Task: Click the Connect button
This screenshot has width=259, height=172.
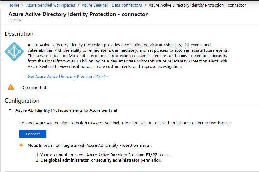Action: tap(33, 134)
